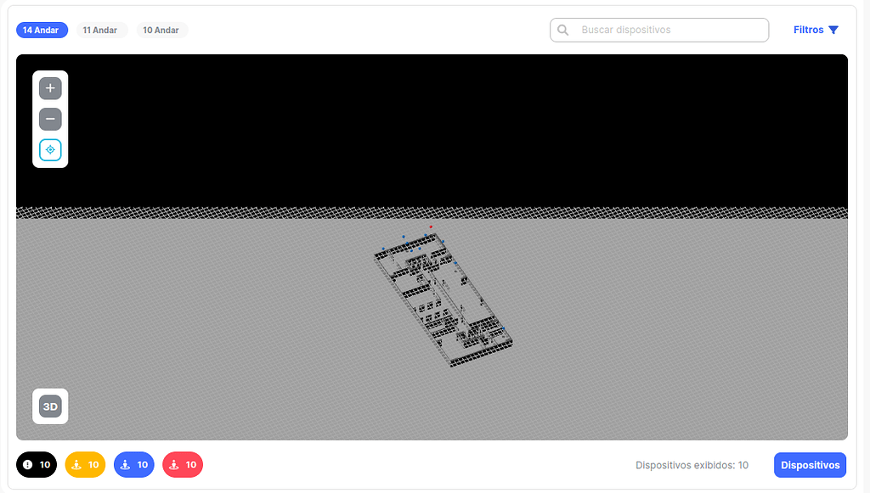Deselect the currently highlighted 14 Andar pill
This screenshot has height=493, width=870.
42,30
